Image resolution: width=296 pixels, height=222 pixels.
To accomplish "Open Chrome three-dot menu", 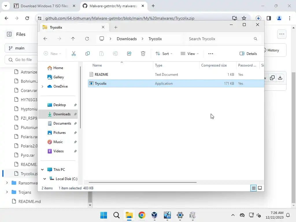I will point(290,18).
